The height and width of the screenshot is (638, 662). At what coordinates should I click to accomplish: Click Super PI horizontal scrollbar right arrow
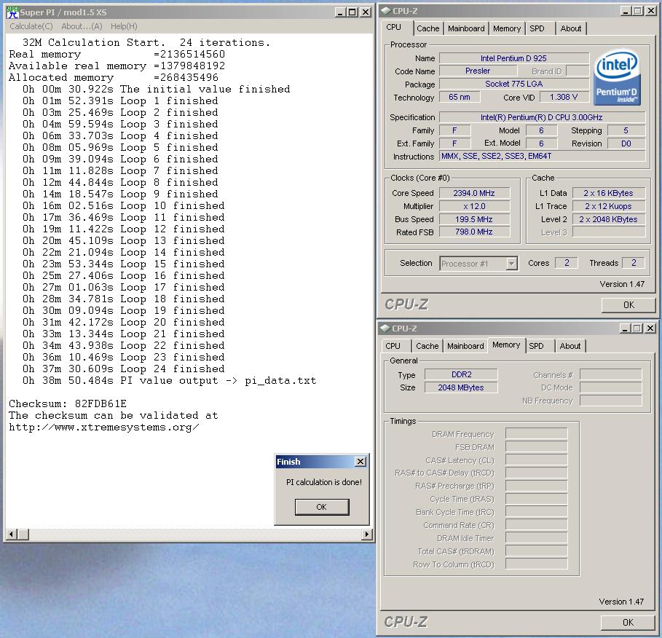(366, 535)
